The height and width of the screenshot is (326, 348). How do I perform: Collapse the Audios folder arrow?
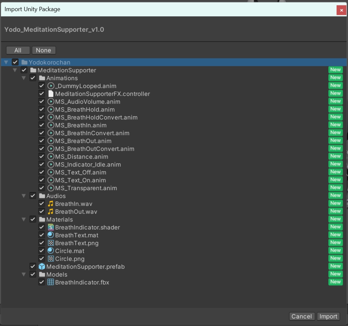tap(24, 196)
